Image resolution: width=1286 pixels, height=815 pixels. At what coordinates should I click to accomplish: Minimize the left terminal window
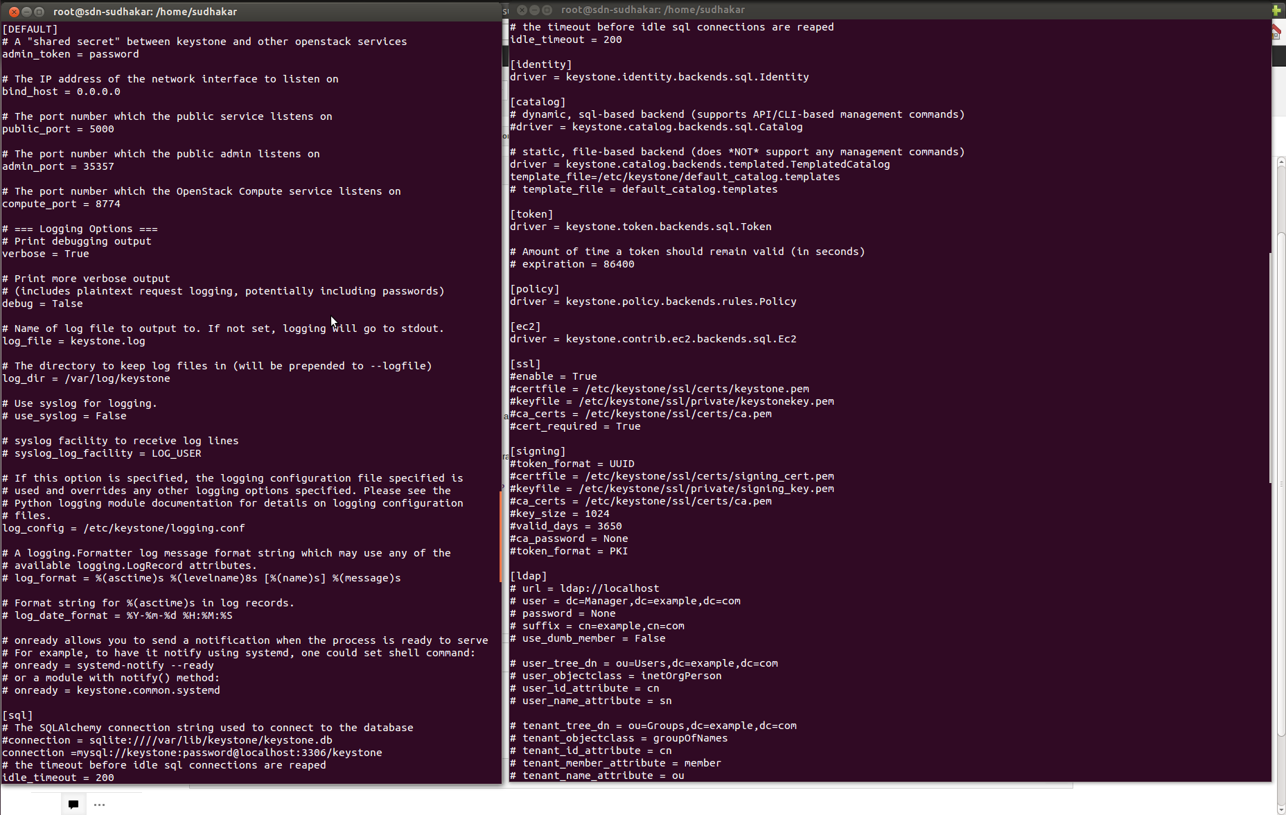pyautogui.click(x=26, y=12)
